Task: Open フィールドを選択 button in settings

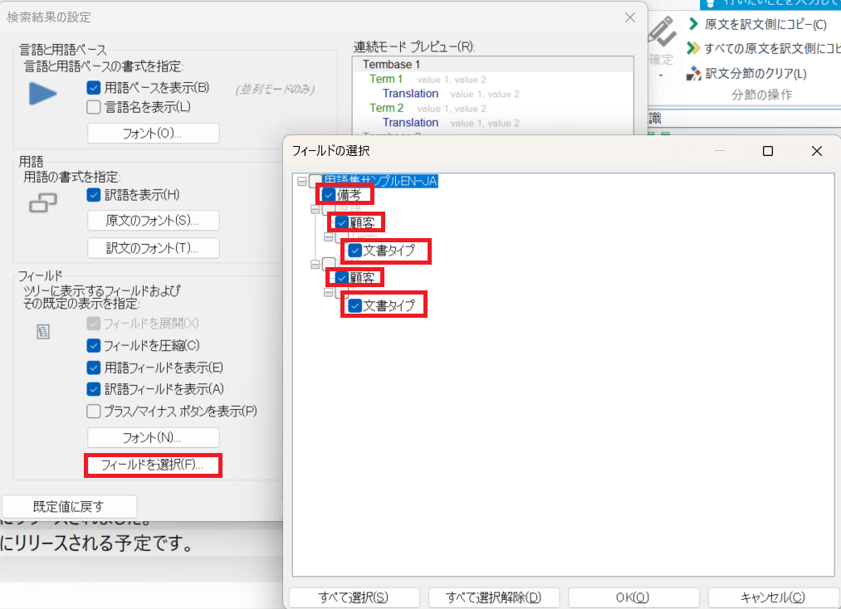Action: pos(153,465)
